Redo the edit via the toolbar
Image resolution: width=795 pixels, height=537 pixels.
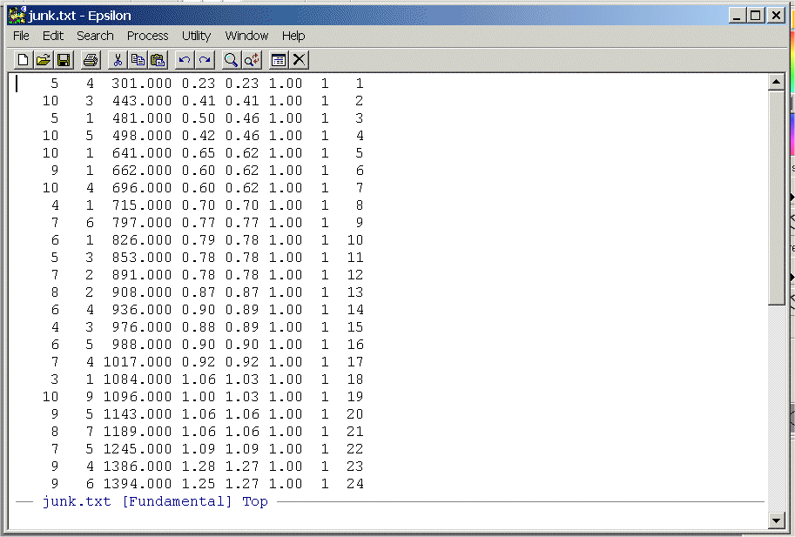click(x=205, y=60)
